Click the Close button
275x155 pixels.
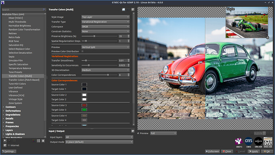click(x=227, y=151)
